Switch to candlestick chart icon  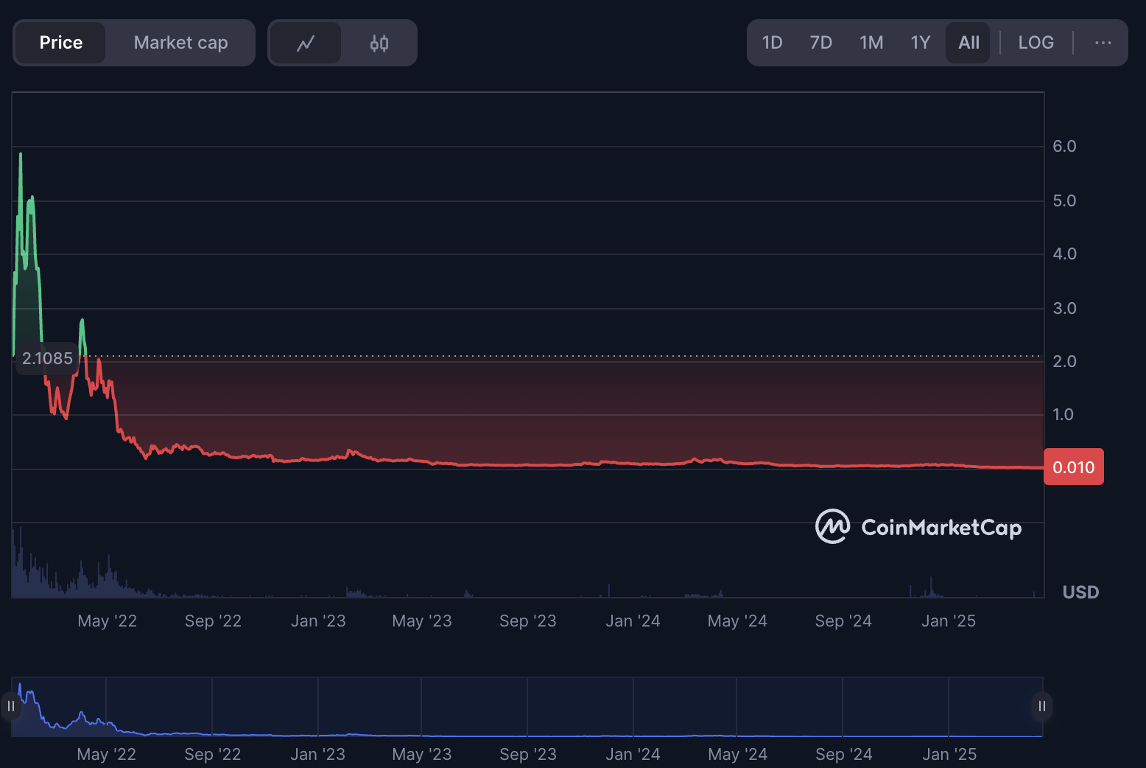(x=379, y=43)
